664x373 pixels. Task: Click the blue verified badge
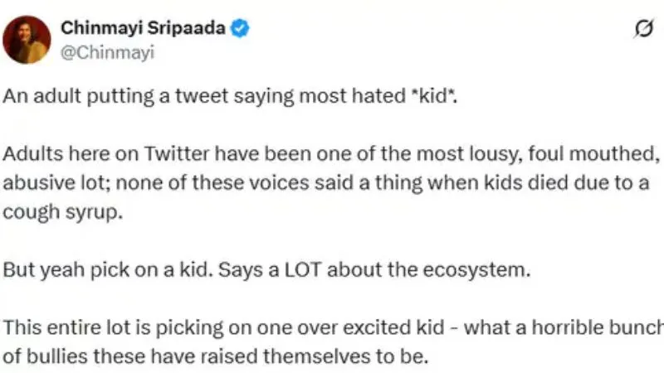click(x=241, y=29)
